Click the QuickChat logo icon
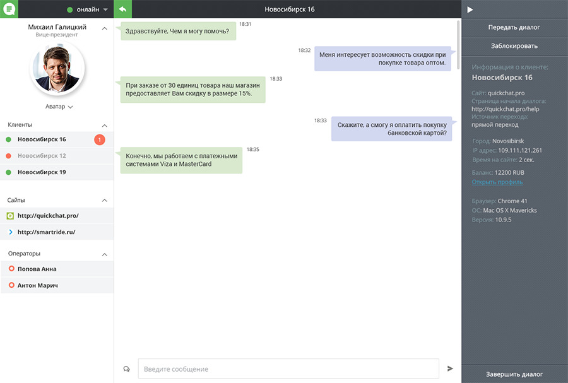This screenshot has height=383, width=568. (9, 9)
